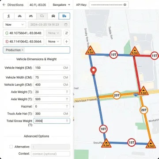This screenshot has height=159, width=159.
Task: Select the car travel mode
Action: tap(53, 16)
